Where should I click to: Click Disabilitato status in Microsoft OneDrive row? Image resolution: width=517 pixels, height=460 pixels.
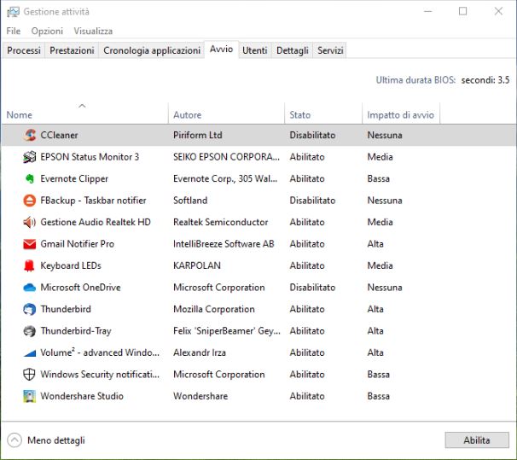[312, 288]
